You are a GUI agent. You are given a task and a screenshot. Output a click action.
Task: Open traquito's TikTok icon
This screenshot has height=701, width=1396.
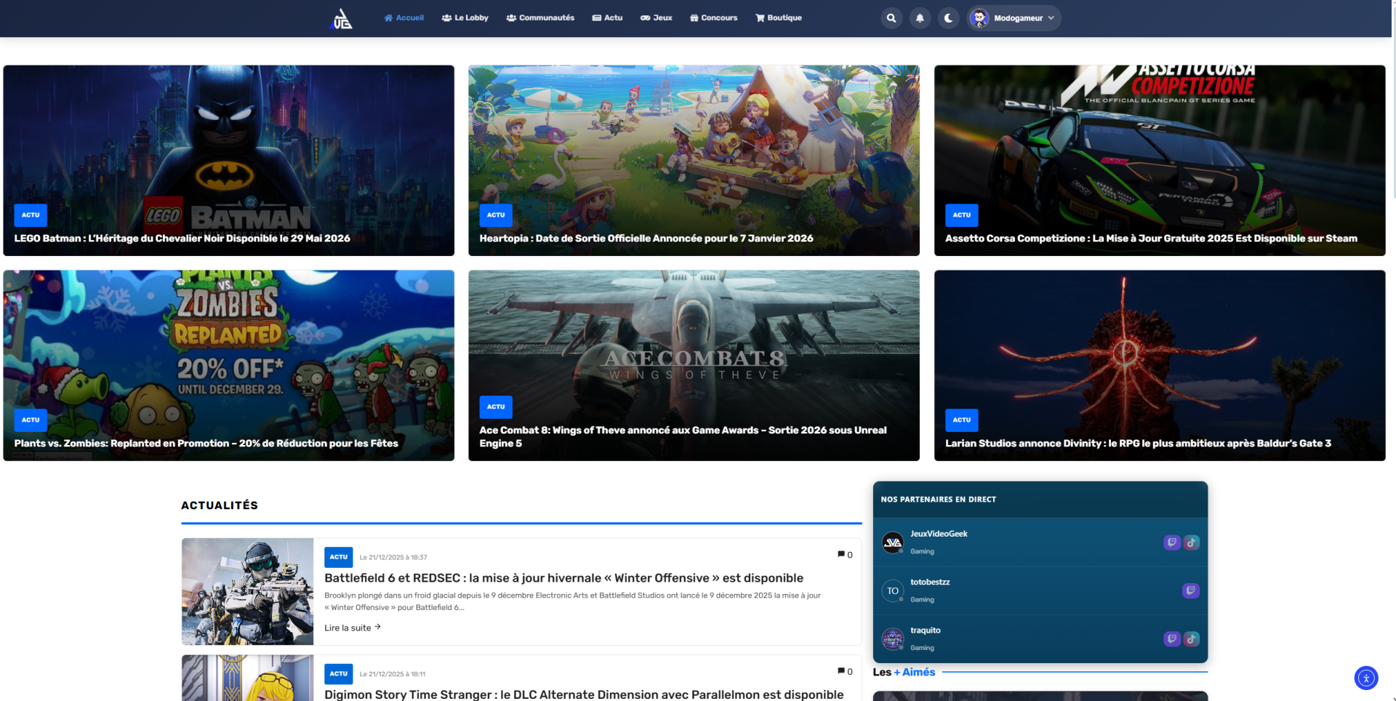(1191, 639)
